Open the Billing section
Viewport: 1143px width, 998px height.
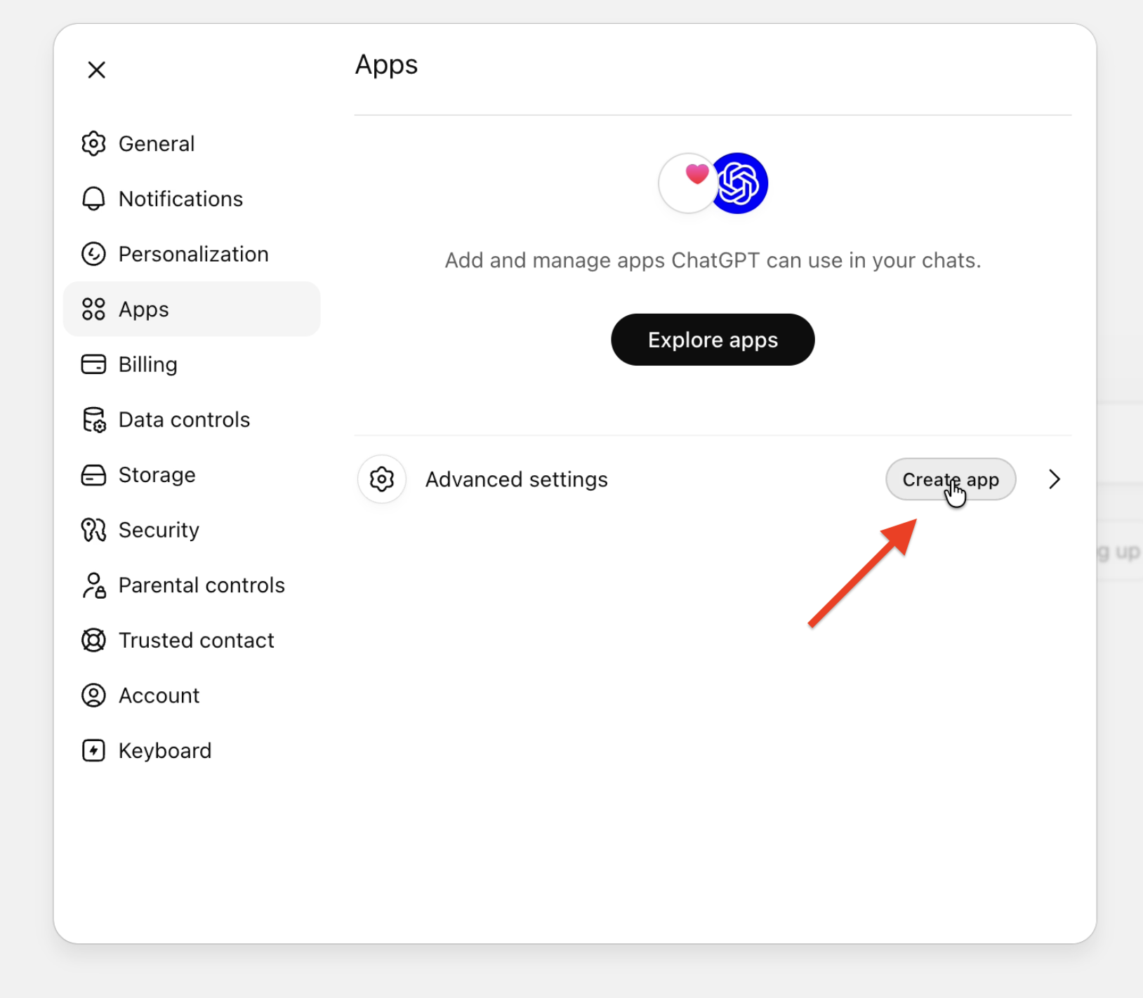192,364
